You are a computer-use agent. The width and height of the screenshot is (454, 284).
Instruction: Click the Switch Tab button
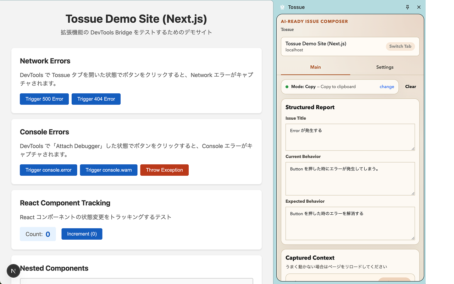point(400,47)
